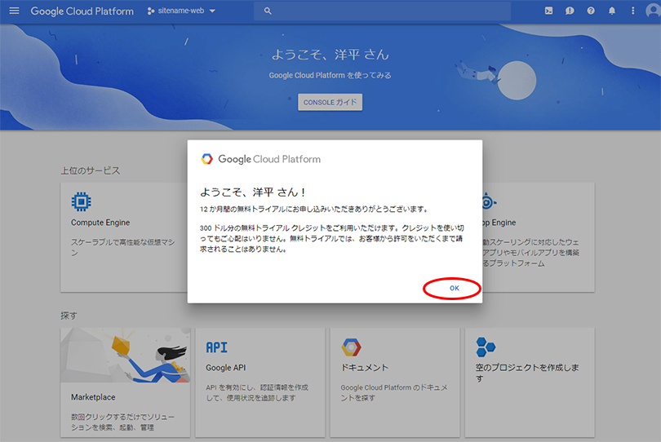The image size is (661, 442).
Task: Click the Compute Engine chip icon
Action: (81, 201)
